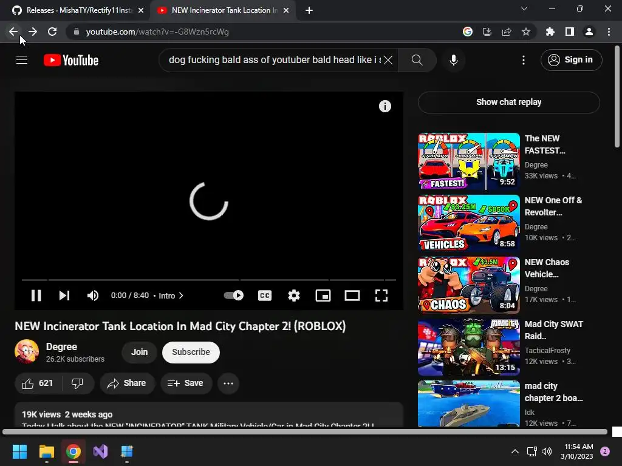622x466 pixels.
Task: Open the Degree channel name link
Action: (x=61, y=346)
